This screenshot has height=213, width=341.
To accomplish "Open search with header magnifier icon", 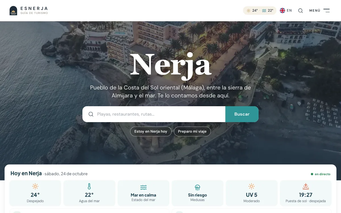I will [300, 11].
